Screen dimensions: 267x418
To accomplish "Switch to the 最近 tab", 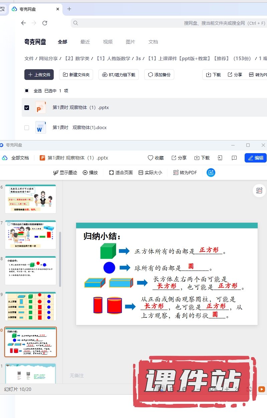I will tap(85, 42).
